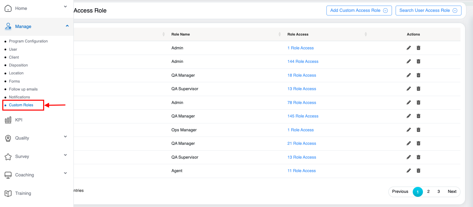
Task: Collapse the Manage menu chevron
Action: 67,26
